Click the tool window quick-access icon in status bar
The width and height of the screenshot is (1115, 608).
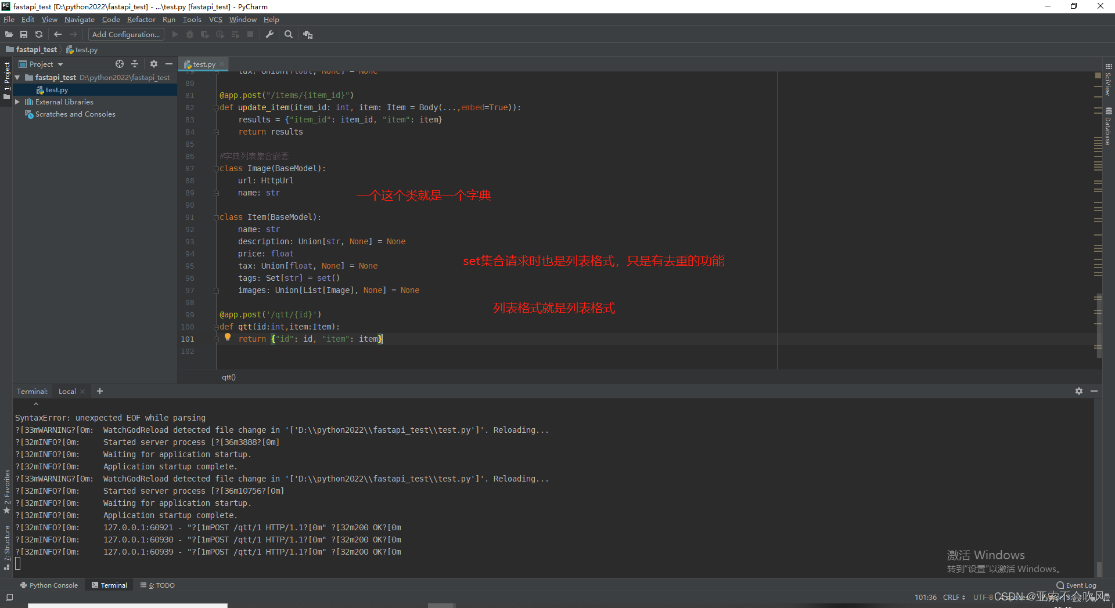[x=9, y=598]
